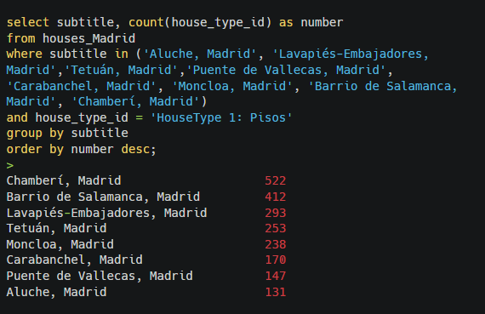Click the 'desc' keyword in order clause

click(135, 150)
